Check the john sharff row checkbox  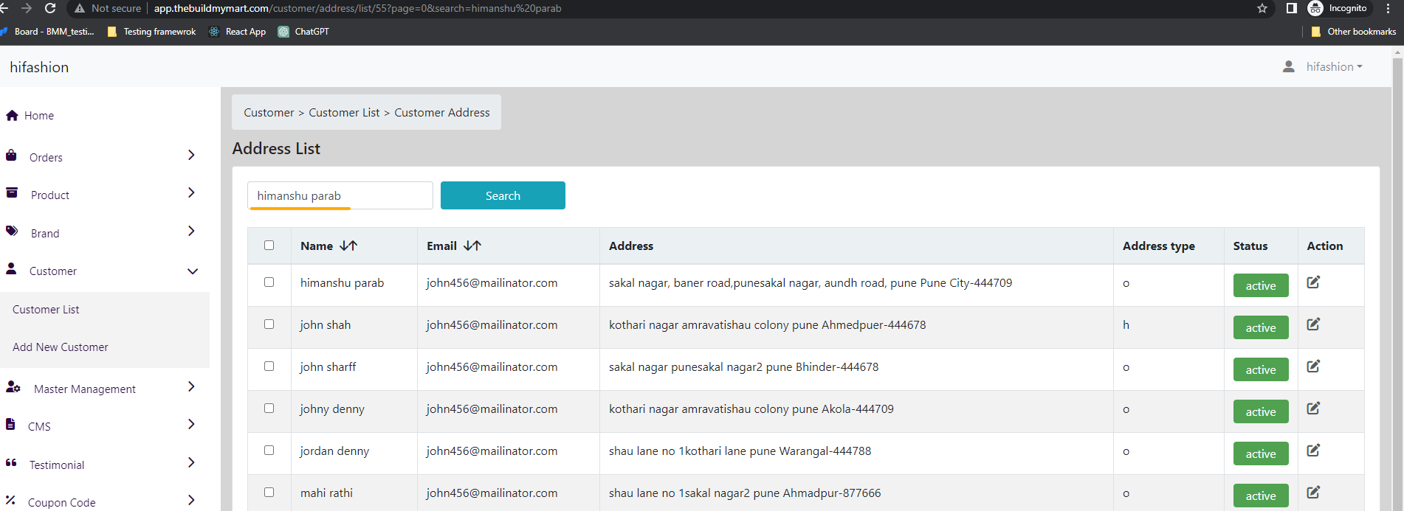[269, 366]
